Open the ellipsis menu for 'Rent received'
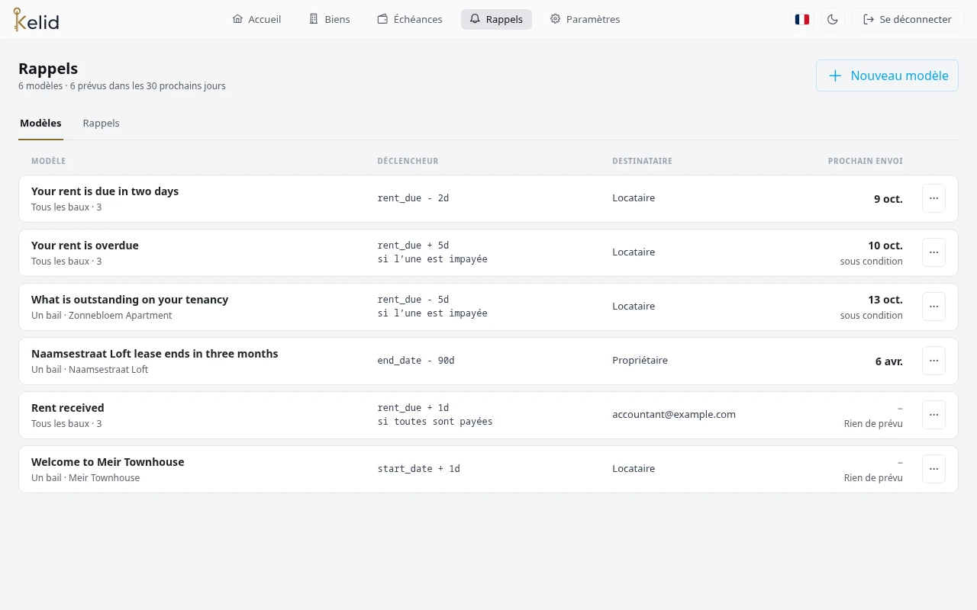 pyautogui.click(x=933, y=415)
